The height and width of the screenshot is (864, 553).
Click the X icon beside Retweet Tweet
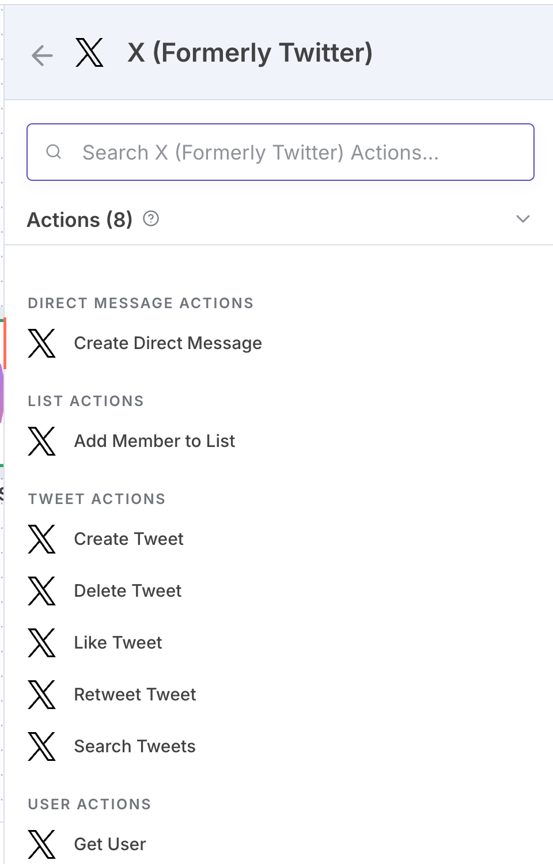coord(42,695)
